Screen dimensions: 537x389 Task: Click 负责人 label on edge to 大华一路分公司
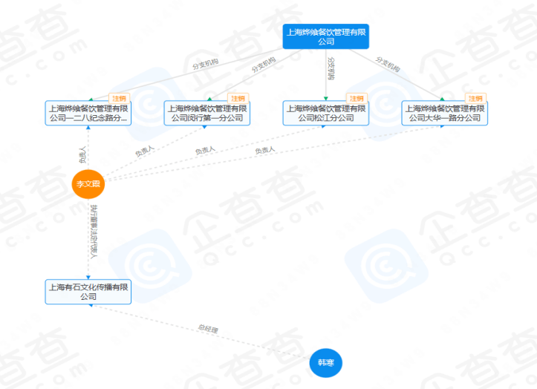pyautogui.click(x=264, y=150)
